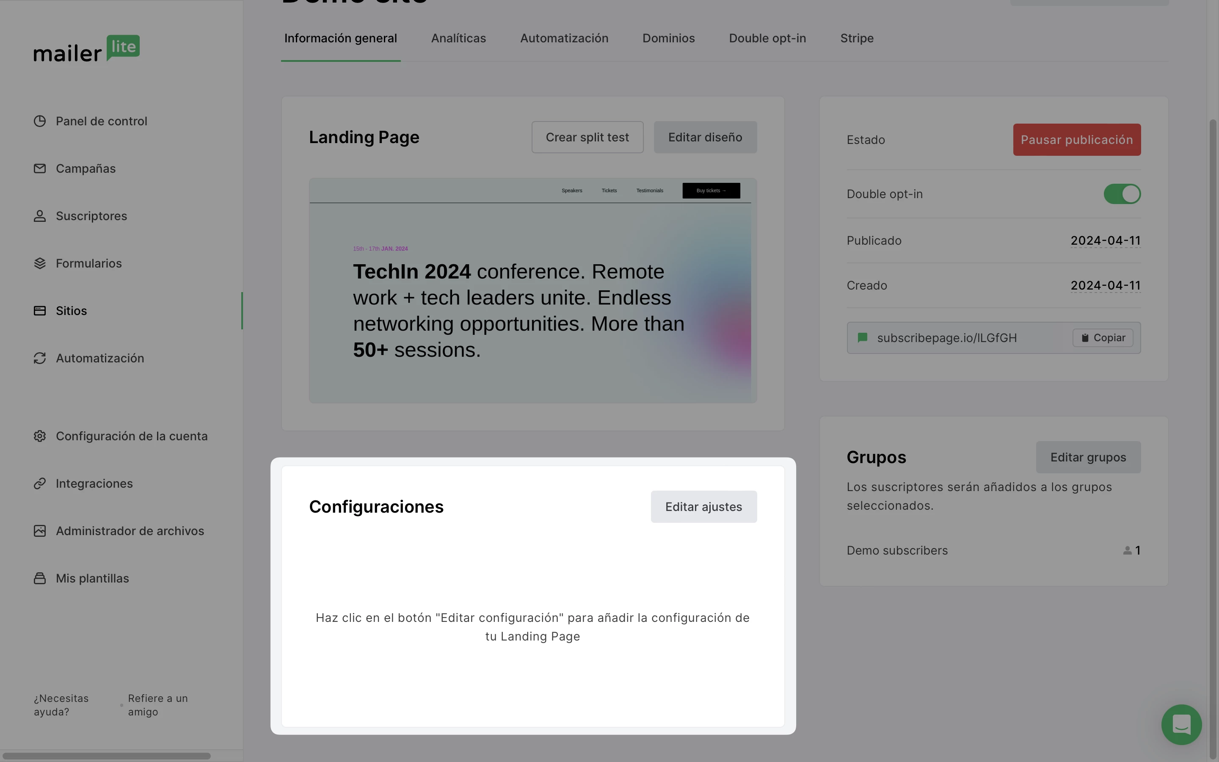The height and width of the screenshot is (762, 1219).
Task: Go to the Stripe tab
Action: point(856,38)
